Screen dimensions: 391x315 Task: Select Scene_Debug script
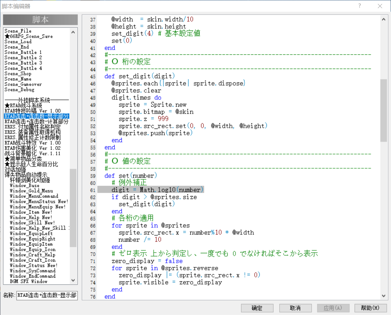pyautogui.click(x=20, y=89)
